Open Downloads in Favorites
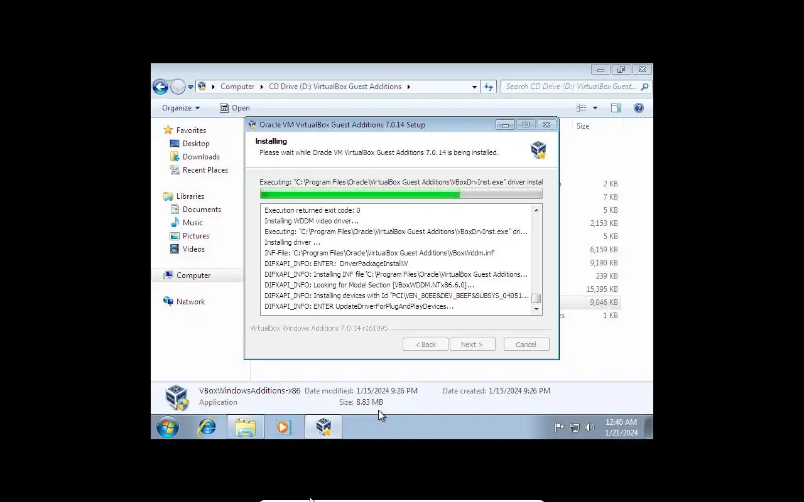Image resolution: width=804 pixels, height=502 pixels. click(201, 157)
